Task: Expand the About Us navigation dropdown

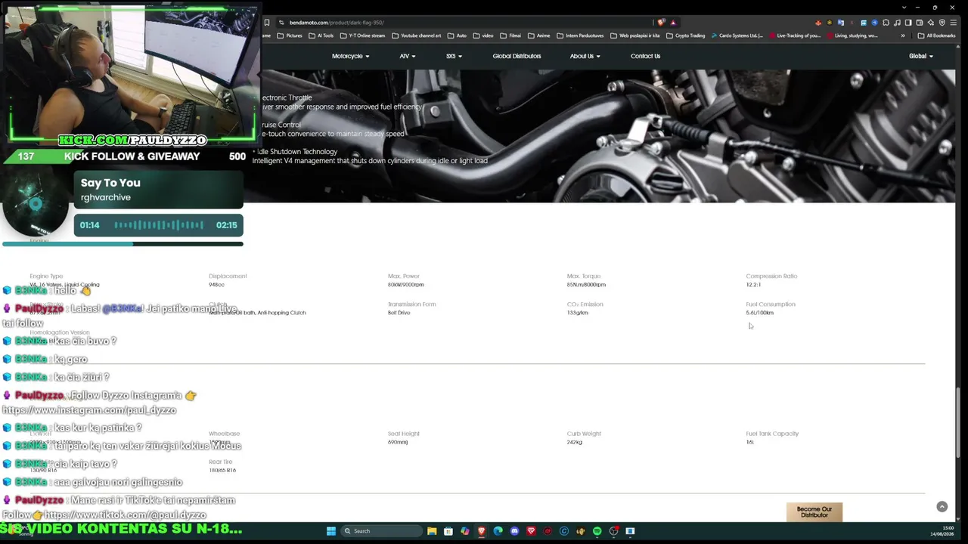Action: pyautogui.click(x=585, y=56)
